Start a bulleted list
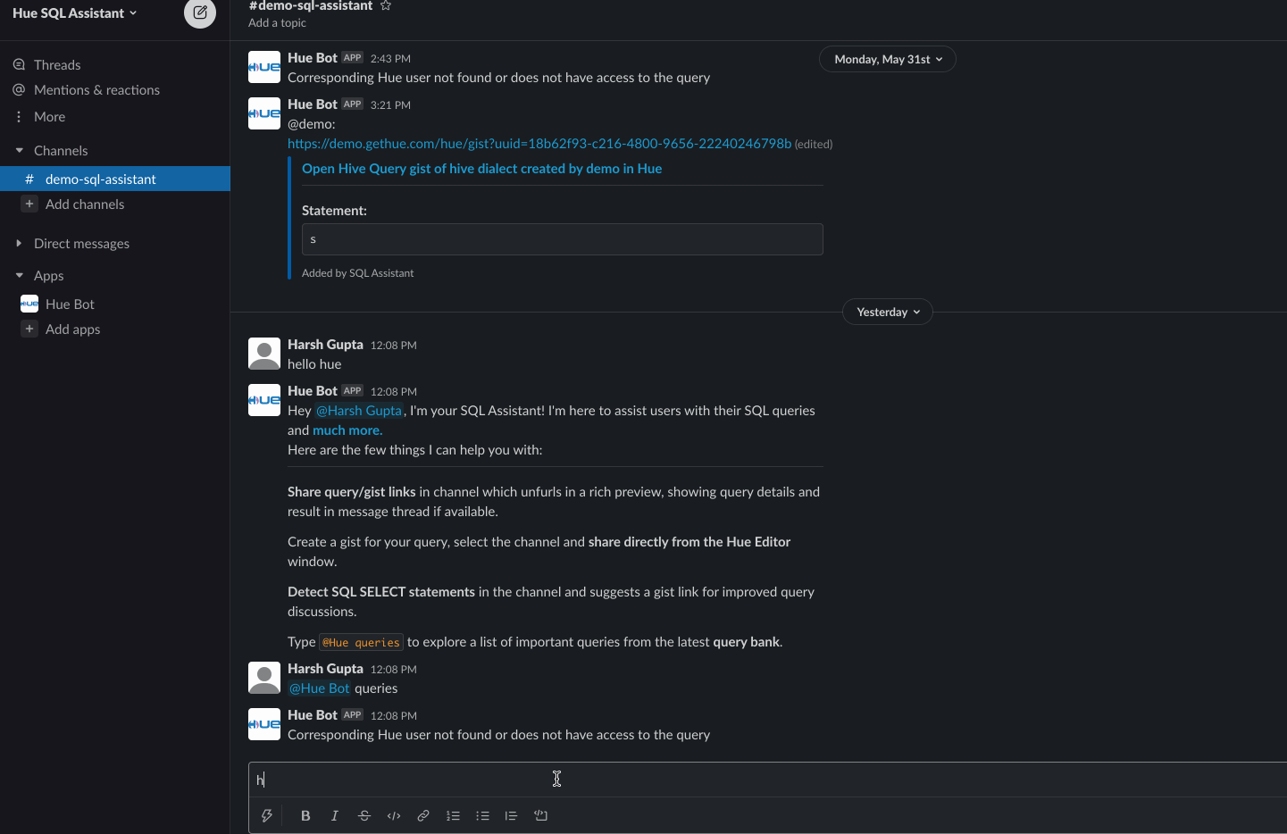This screenshot has height=834, width=1287. pyautogui.click(x=482, y=815)
